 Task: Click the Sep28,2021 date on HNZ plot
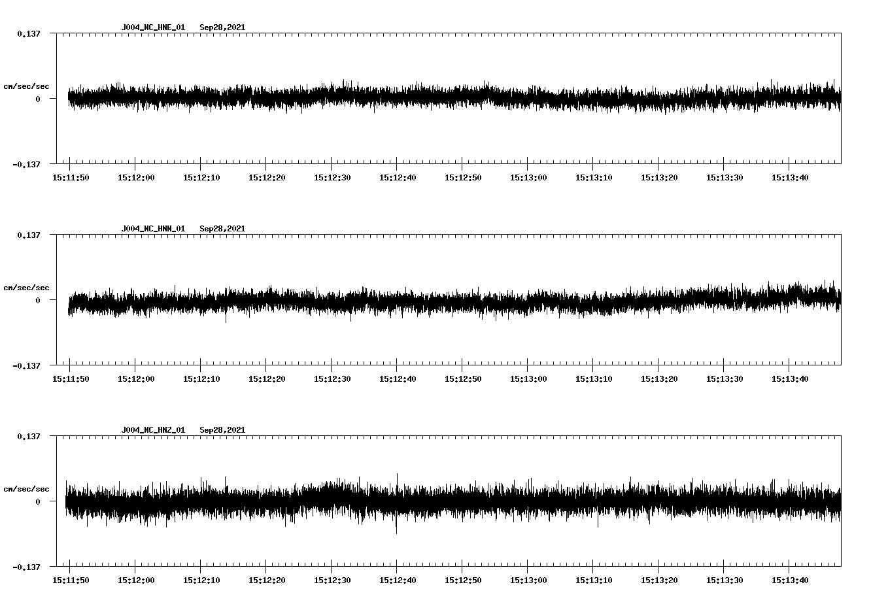pyautogui.click(x=222, y=430)
